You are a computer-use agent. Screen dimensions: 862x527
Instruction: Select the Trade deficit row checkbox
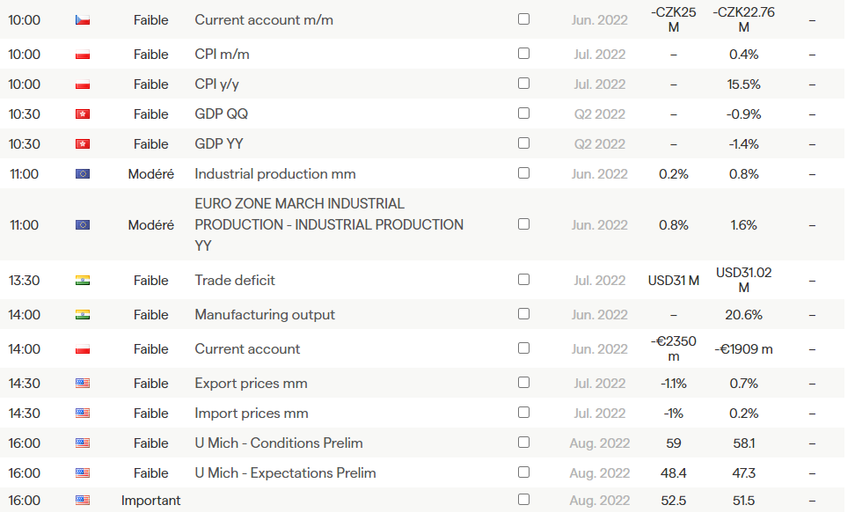point(523,280)
